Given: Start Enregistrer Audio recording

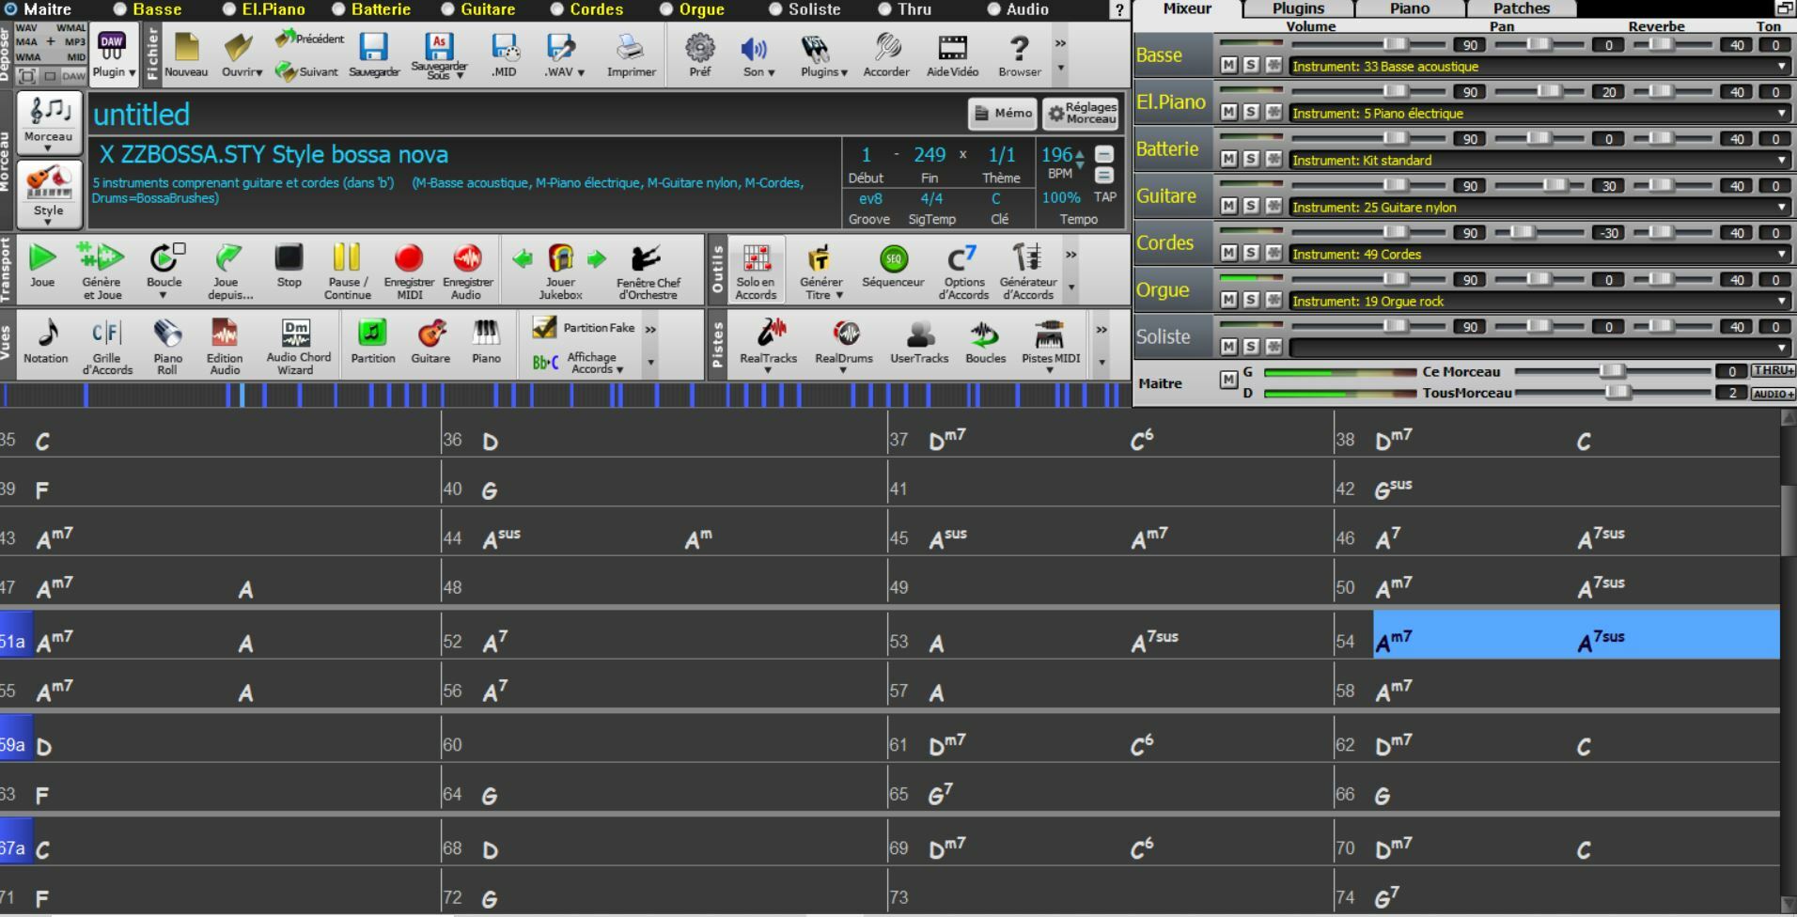Looking at the screenshot, I should [x=467, y=269].
